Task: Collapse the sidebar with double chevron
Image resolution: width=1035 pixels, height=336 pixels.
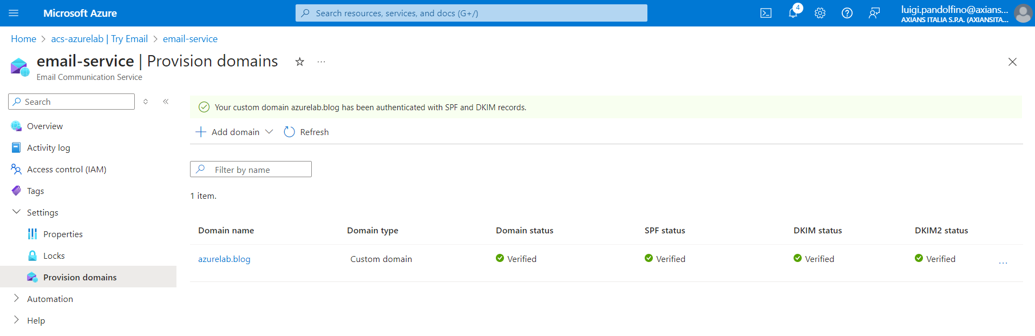Action: tap(166, 102)
